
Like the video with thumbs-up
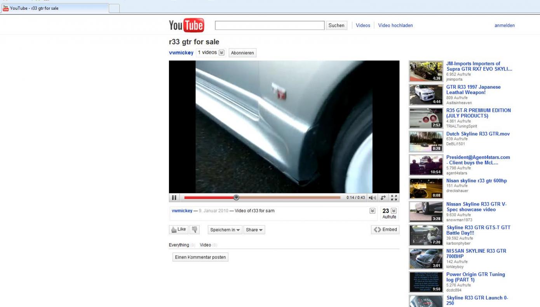(178, 230)
